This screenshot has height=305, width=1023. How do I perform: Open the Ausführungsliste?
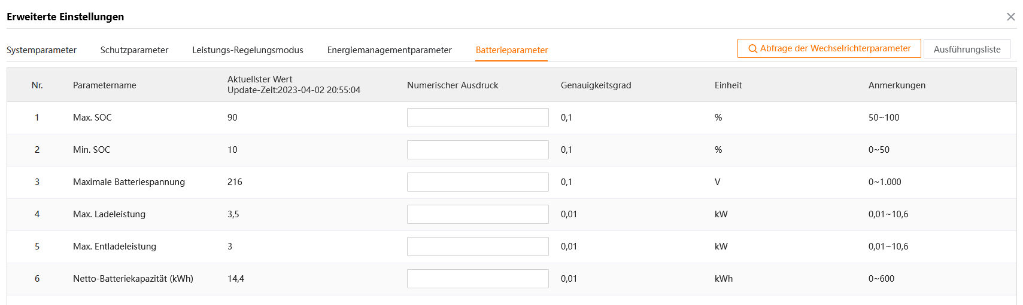point(967,49)
